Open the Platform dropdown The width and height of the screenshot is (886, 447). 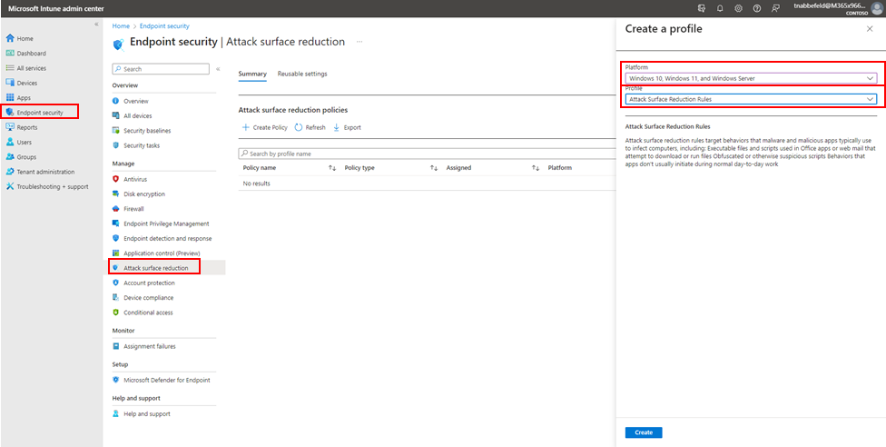[751, 78]
